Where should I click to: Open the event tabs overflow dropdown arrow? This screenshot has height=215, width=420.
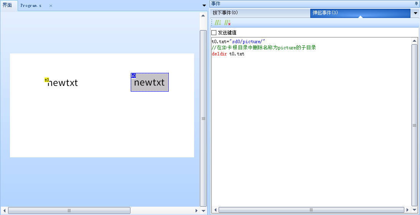415,13
